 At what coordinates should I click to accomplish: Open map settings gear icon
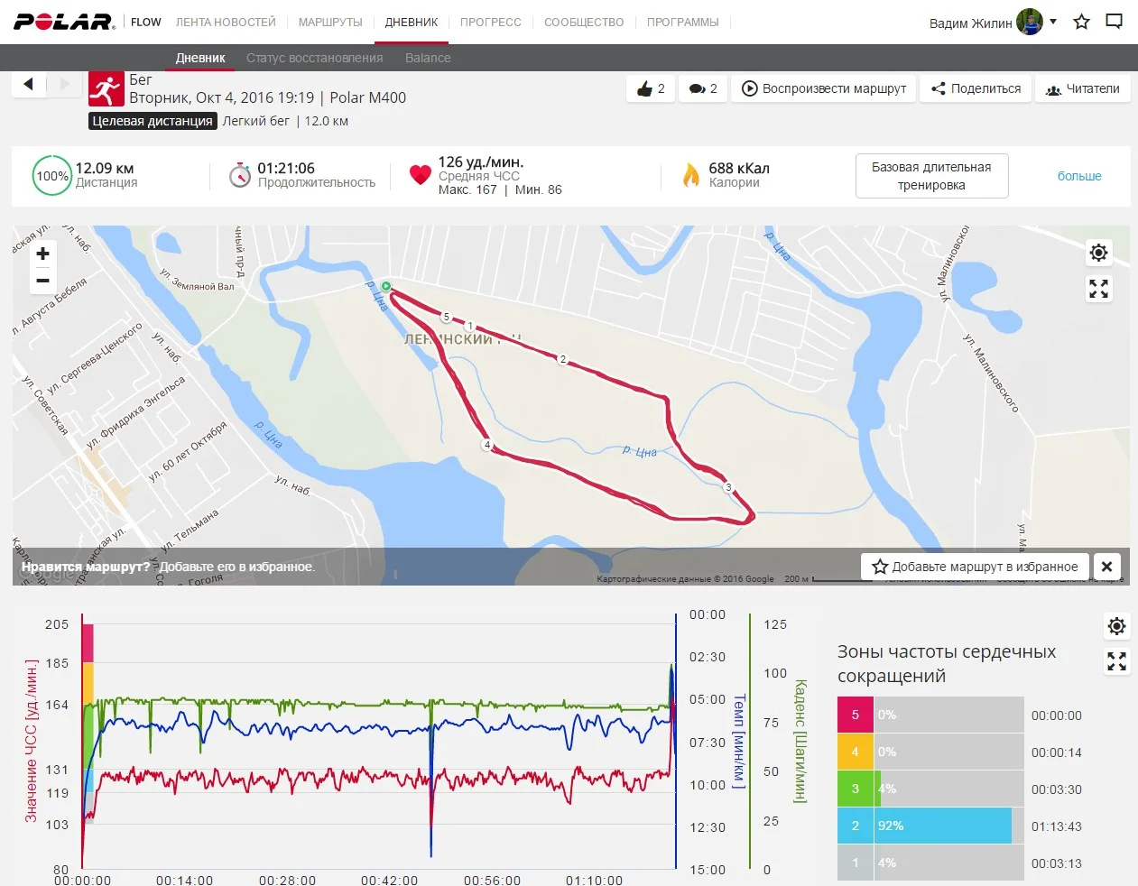[1098, 253]
